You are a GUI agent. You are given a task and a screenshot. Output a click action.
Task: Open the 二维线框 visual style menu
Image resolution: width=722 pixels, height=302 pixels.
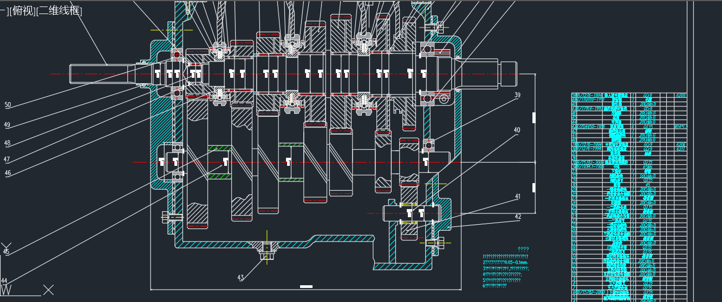point(58,11)
